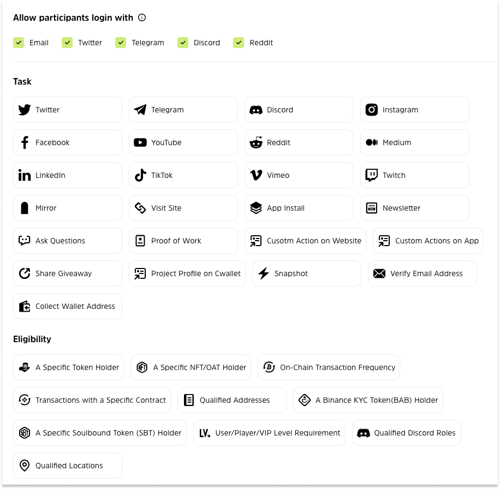This screenshot has width=500, height=489.
Task: Click the Snapshot lightning bolt icon
Action: click(264, 273)
